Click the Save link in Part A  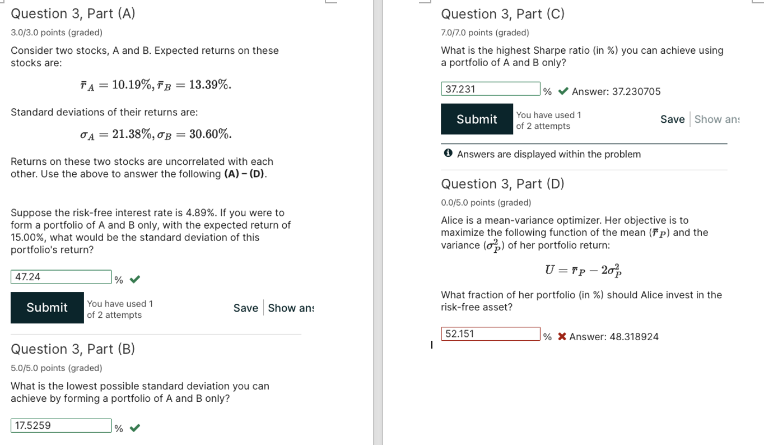[245, 308]
